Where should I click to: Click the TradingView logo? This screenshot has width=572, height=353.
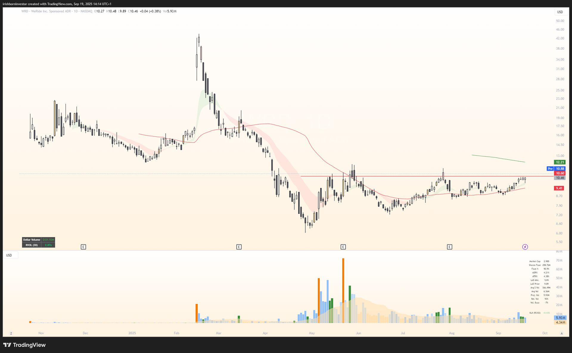tap(24, 345)
